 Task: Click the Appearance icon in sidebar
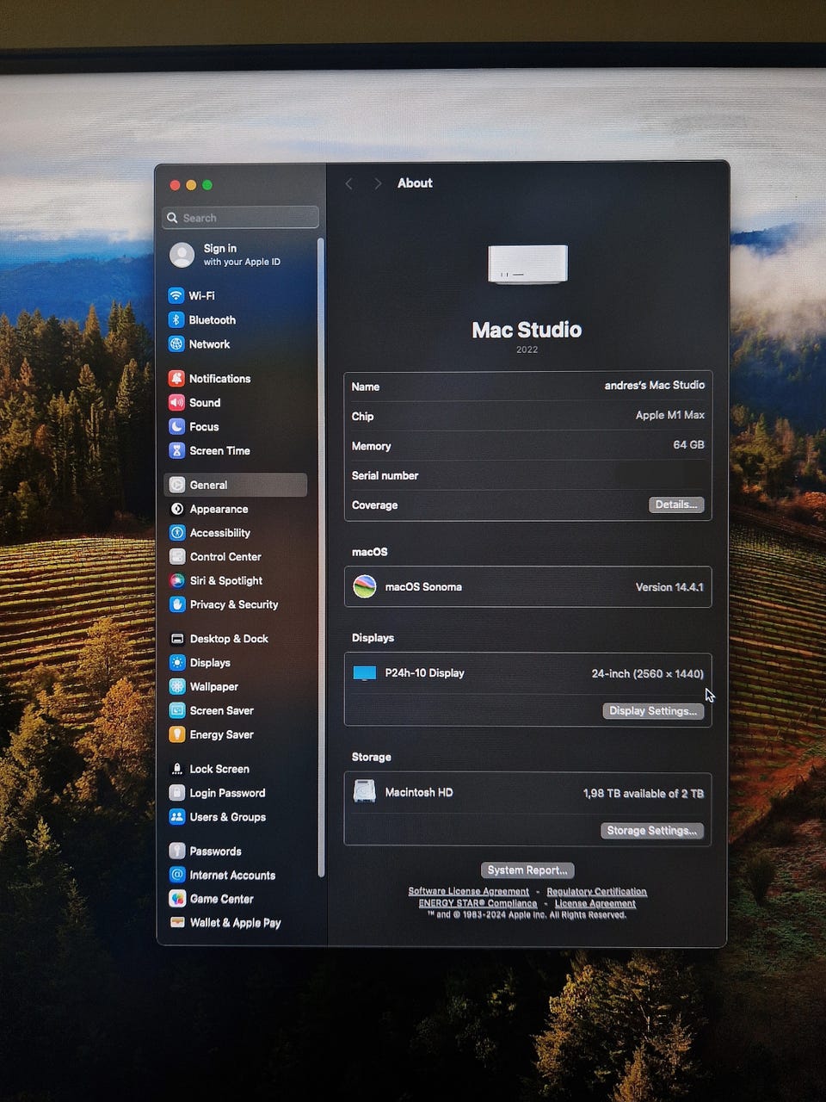click(177, 509)
